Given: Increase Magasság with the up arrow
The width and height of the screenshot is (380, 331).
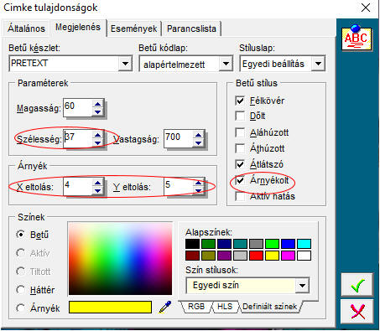Looking at the screenshot, I should pos(97,104).
